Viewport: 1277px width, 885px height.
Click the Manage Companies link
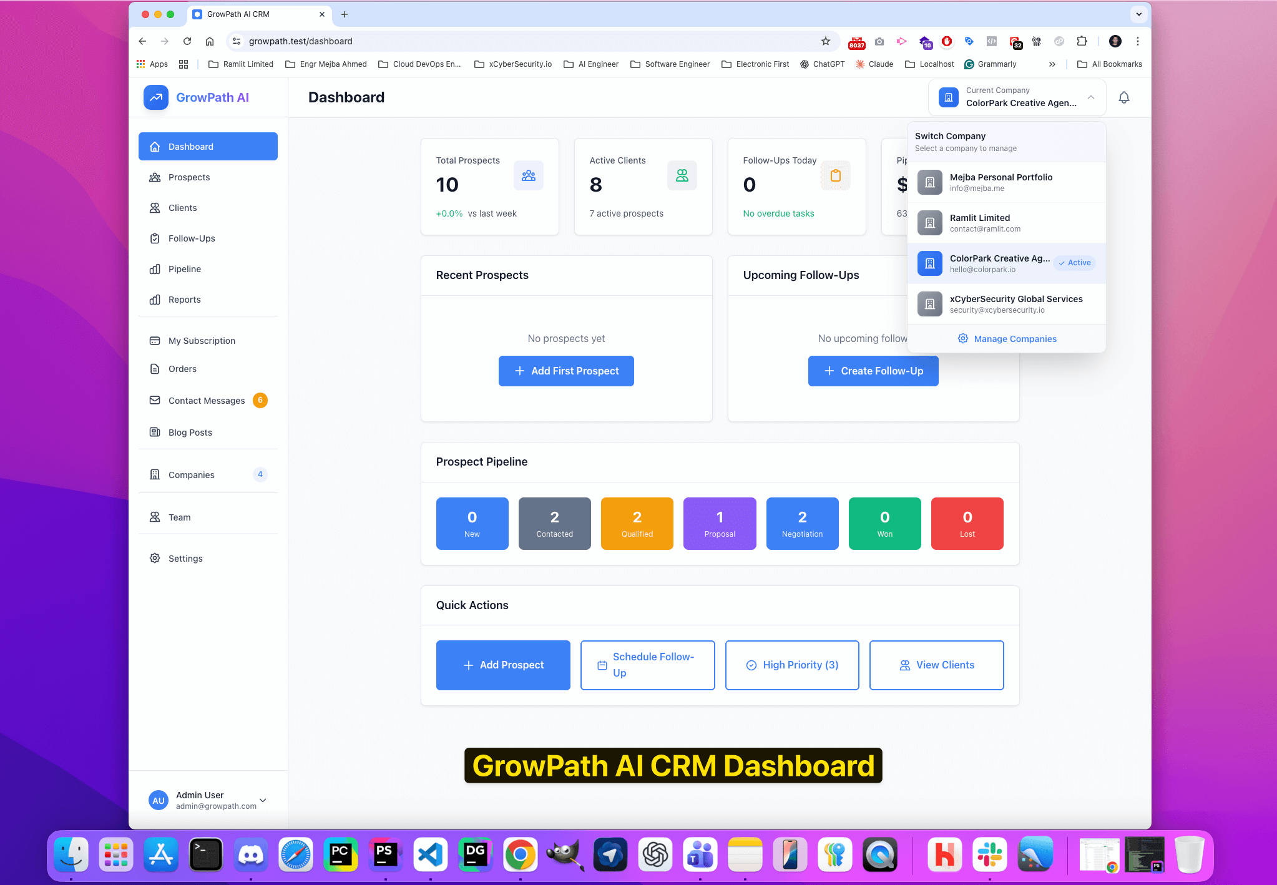[1014, 338]
